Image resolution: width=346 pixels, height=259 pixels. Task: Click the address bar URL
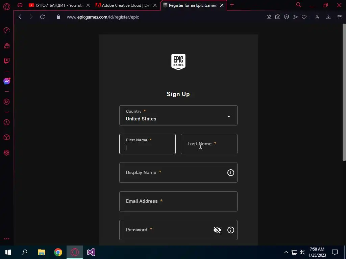(103, 17)
